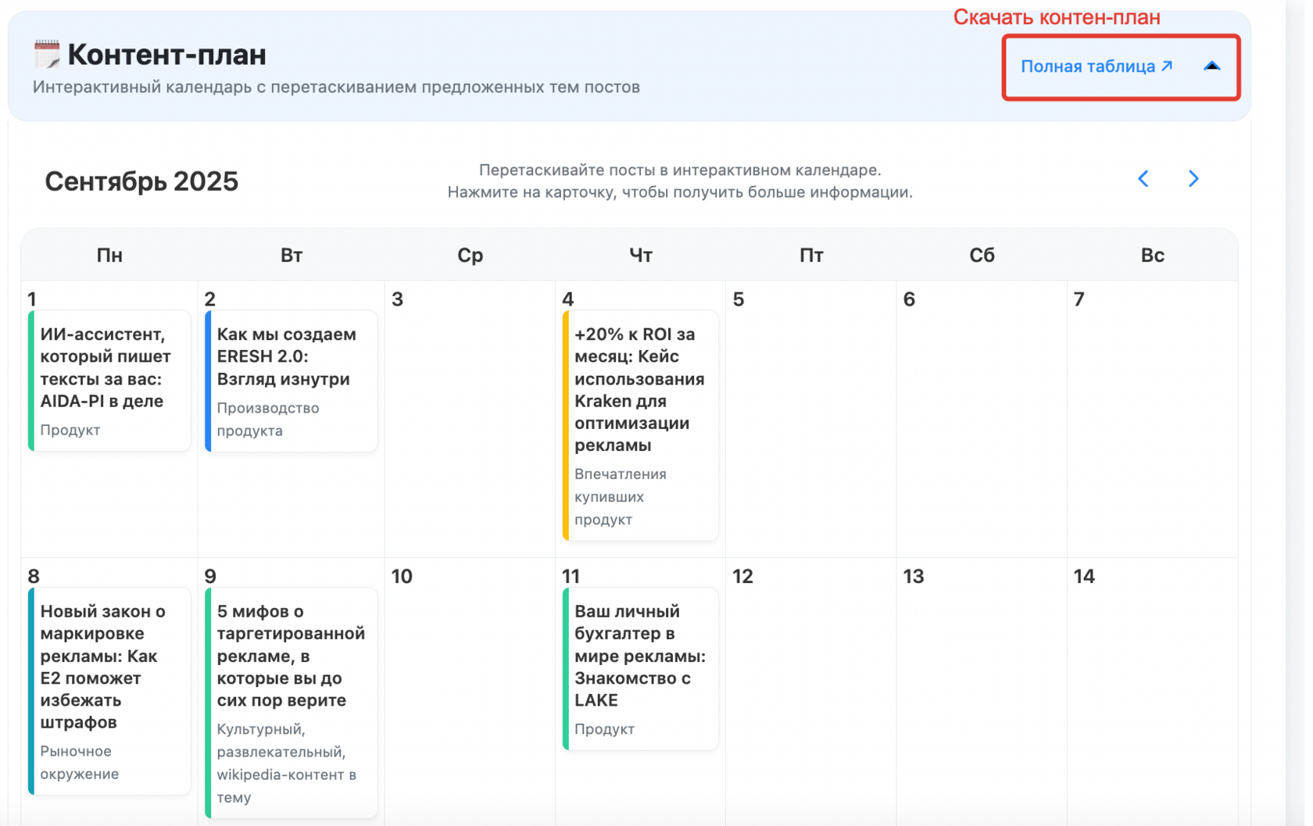Open the "5 мифов о таргетированной рекламе" card
Image resolution: width=1313 pixels, height=826 pixels.
pyautogui.click(x=291, y=702)
